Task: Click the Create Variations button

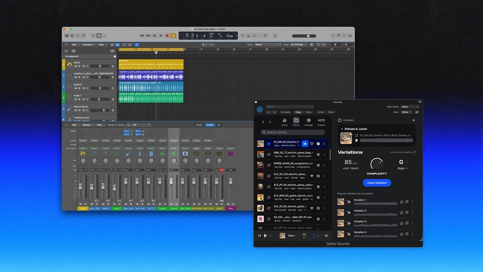Action: [x=377, y=183]
